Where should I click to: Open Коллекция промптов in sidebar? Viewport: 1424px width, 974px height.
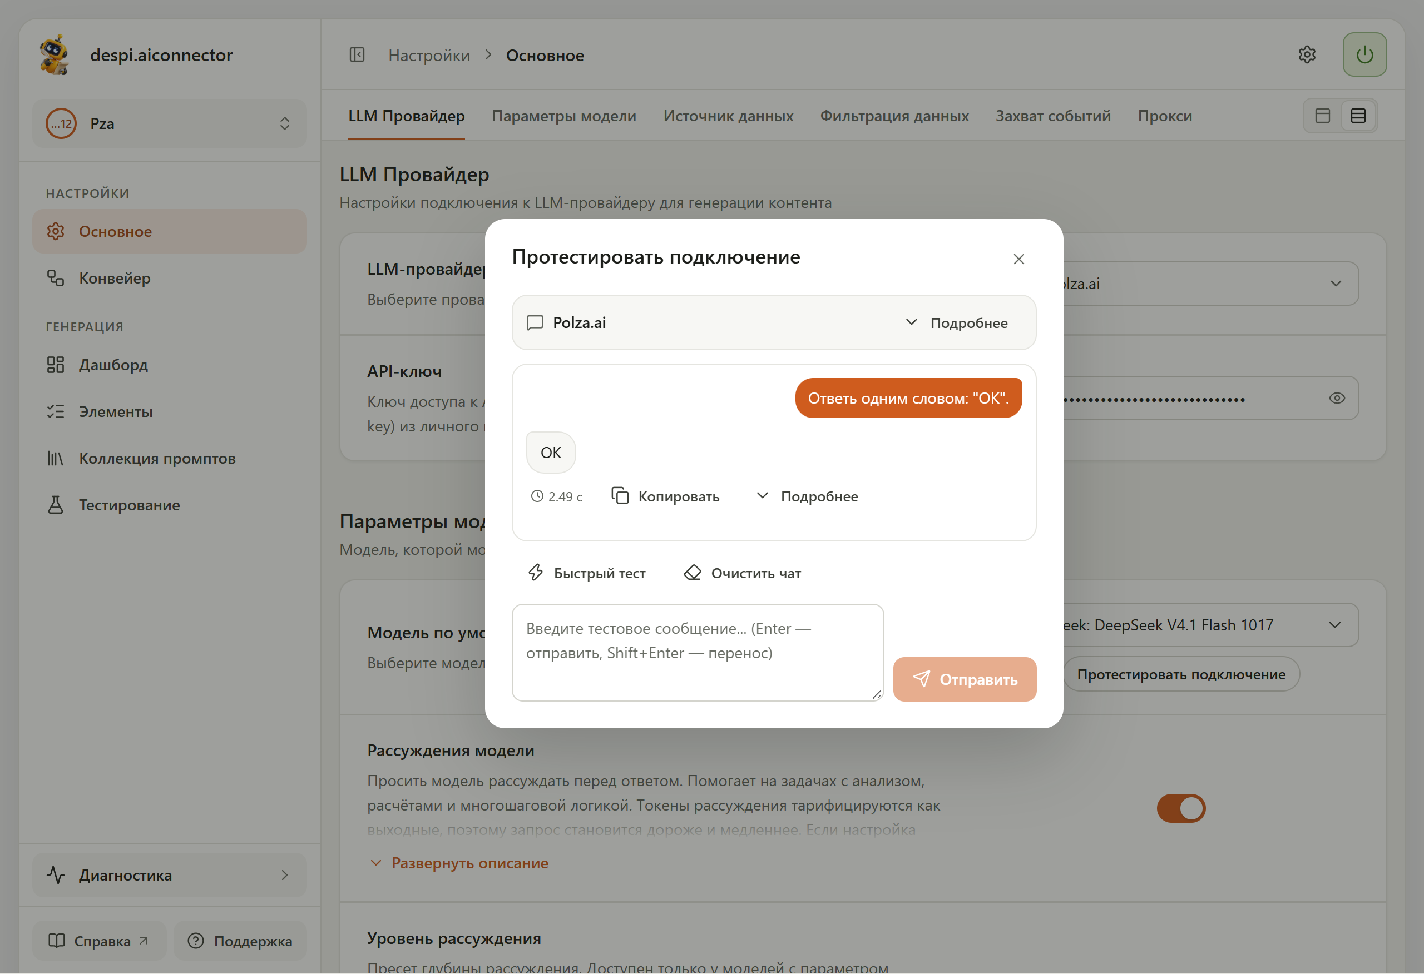(x=170, y=458)
